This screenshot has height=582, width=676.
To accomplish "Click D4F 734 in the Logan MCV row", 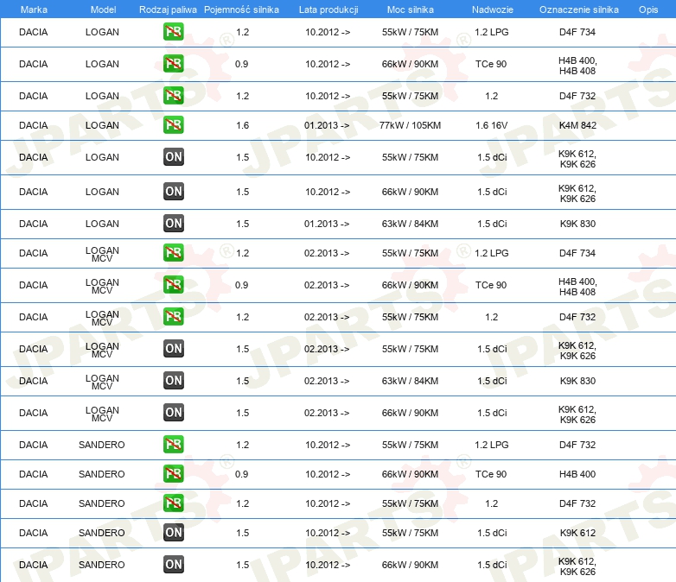I will pos(577,253).
